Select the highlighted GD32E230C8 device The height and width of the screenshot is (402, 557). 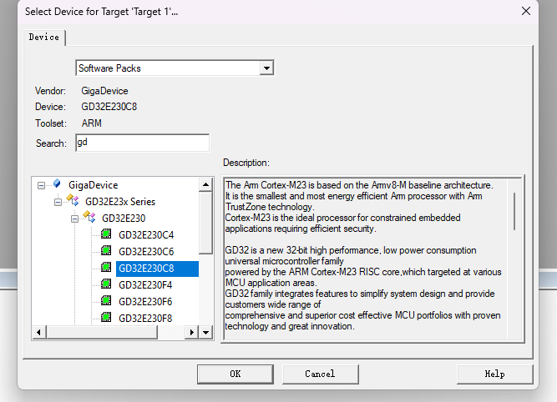157,269
